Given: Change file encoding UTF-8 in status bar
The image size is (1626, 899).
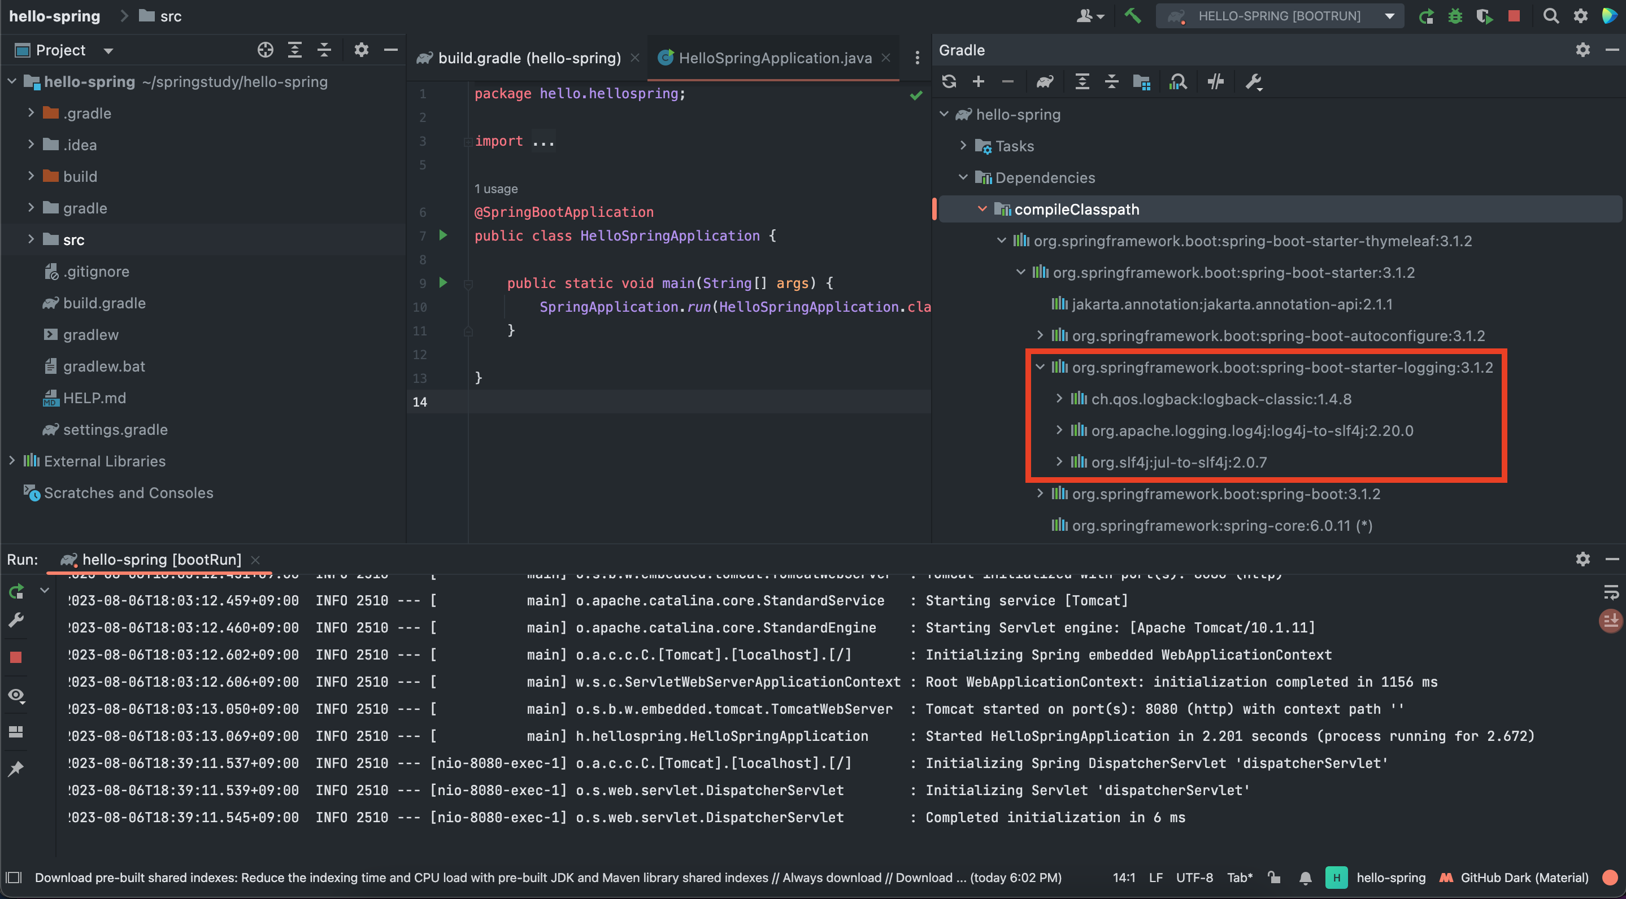Looking at the screenshot, I should (x=1194, y=878).
